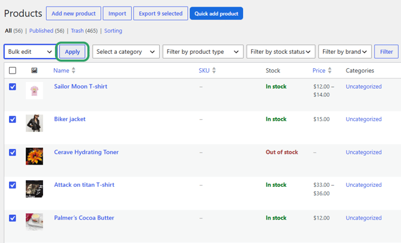Screen dimensions: 401x243
Task: Sort by SKU arrow icon
Action: click(214, 71)
